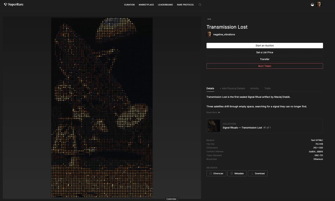
Task: Open the profile avatar menu in the header
Action: click(319, 5)
